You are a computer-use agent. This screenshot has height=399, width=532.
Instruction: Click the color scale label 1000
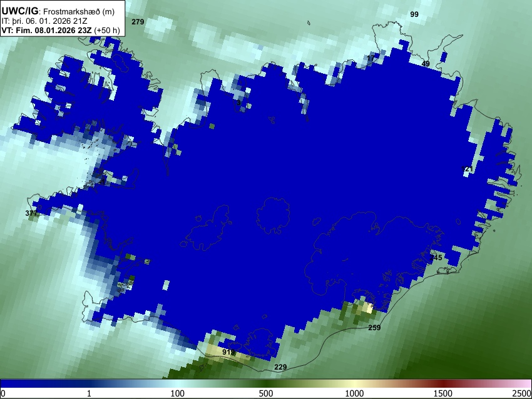coord(354,393)
